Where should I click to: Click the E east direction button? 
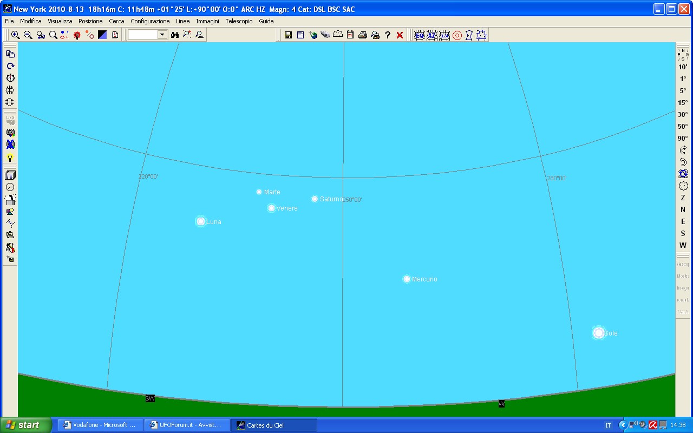click(x=683, y=222)
